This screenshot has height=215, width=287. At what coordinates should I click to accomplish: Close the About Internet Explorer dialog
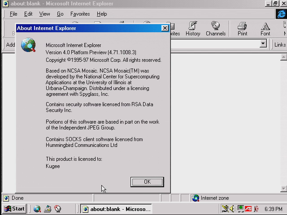click(x=165, y=28)
